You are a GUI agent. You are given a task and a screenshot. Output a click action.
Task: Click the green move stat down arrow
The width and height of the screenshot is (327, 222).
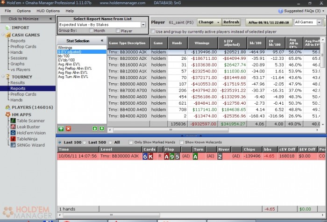(102, 129)
